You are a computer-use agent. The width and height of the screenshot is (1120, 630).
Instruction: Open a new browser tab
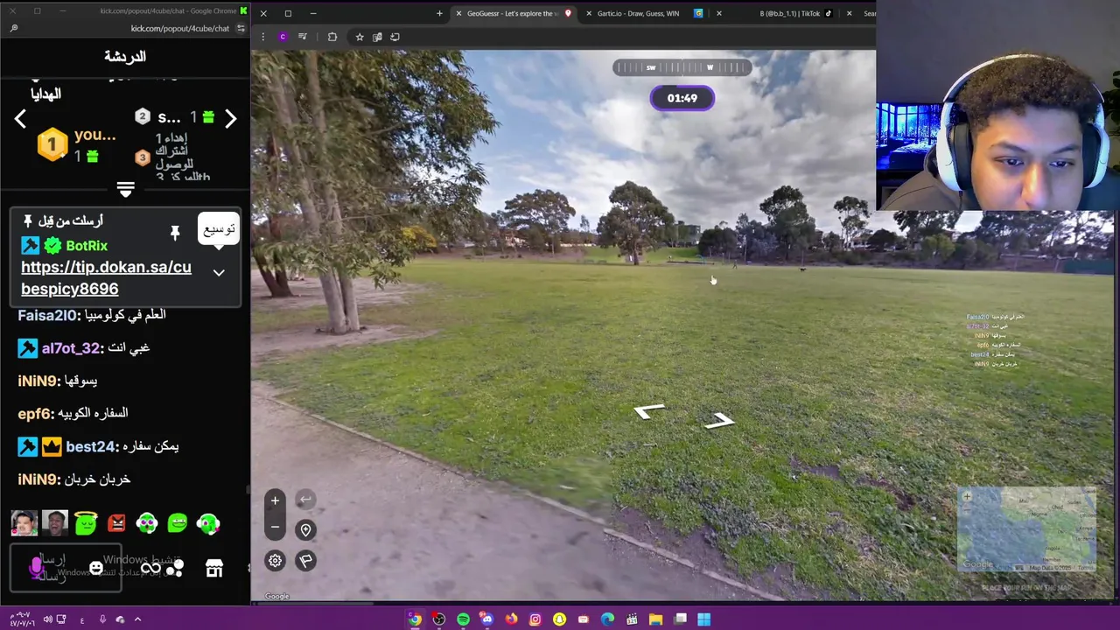pos(439,13)
